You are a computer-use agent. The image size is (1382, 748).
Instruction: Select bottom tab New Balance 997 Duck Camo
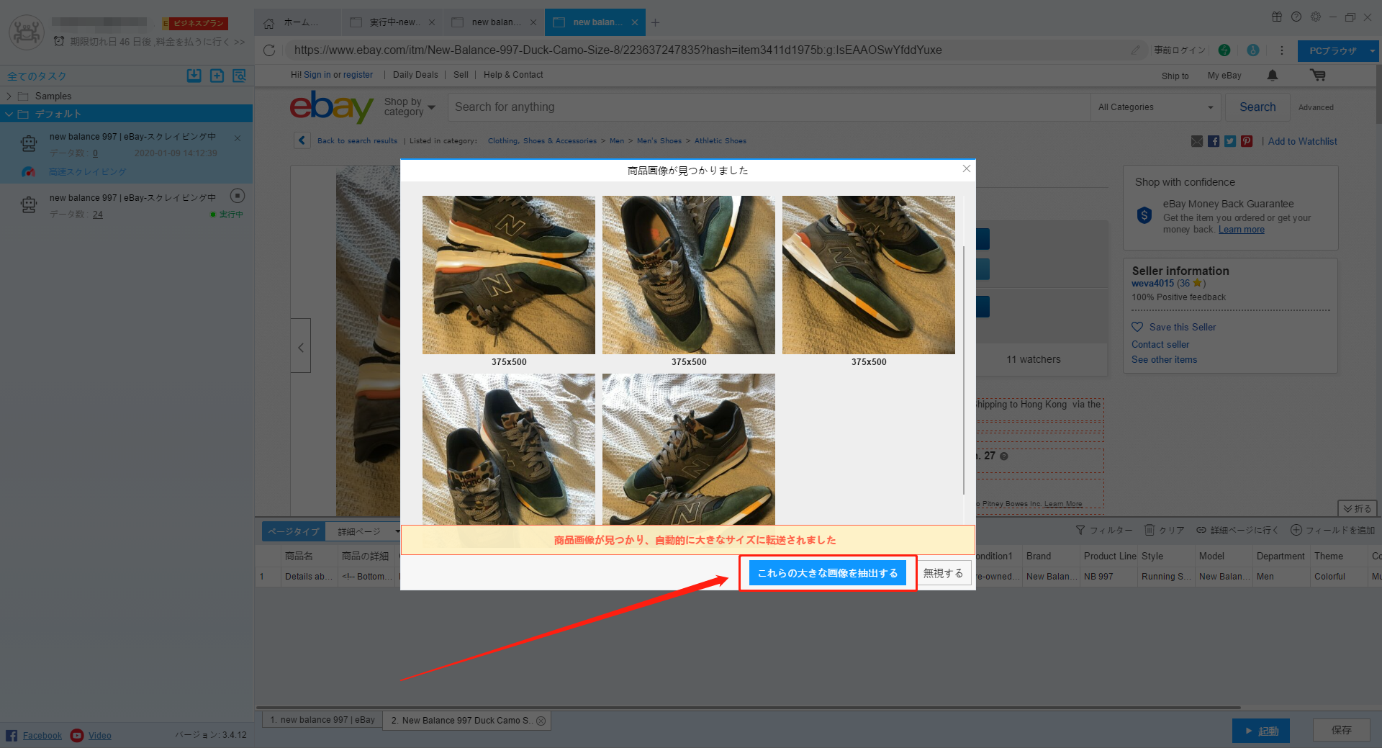467,721
